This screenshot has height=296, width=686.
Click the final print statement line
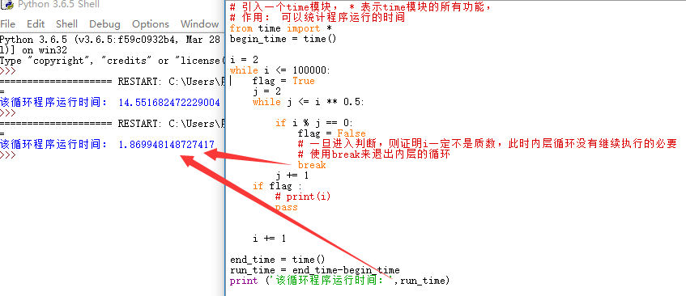(339, 281)
